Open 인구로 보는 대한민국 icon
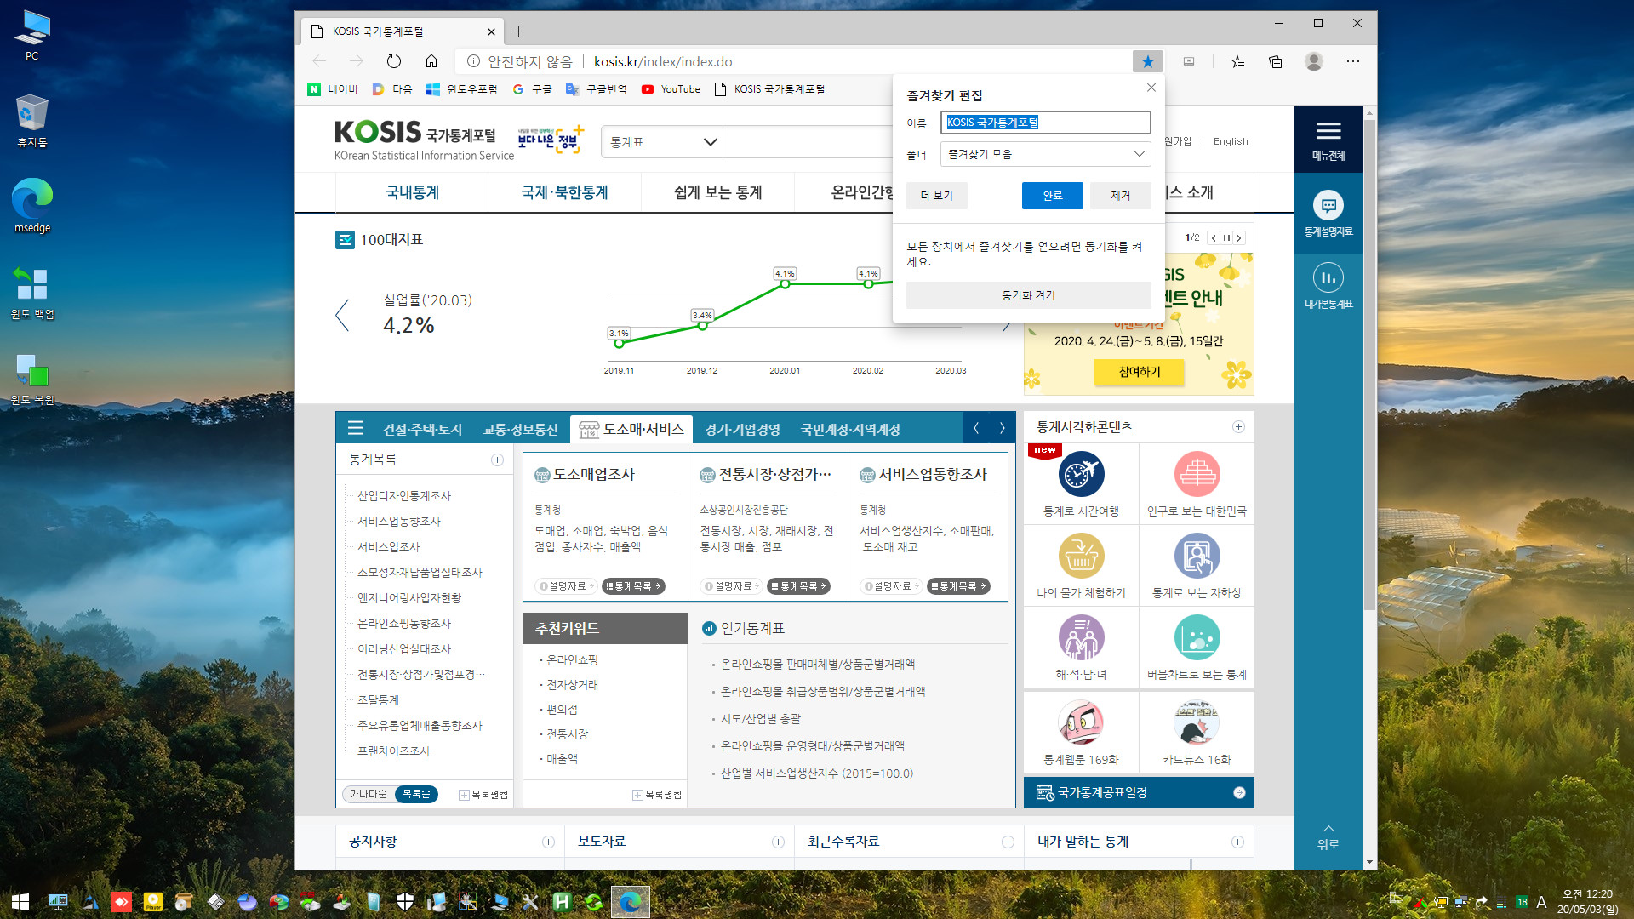Screen dimensions: 1634x919 1197,475
